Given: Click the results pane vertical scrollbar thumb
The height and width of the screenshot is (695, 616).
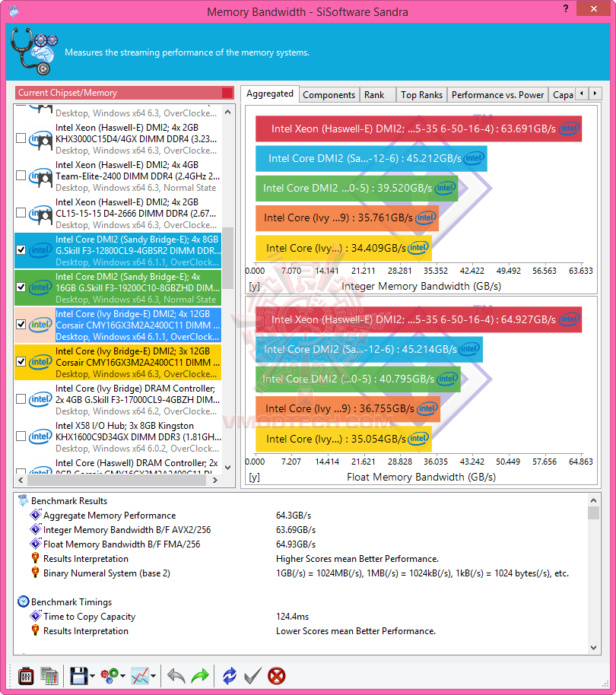Looking at the screenshot, I should pyautogui.click(x=594, y=513).
